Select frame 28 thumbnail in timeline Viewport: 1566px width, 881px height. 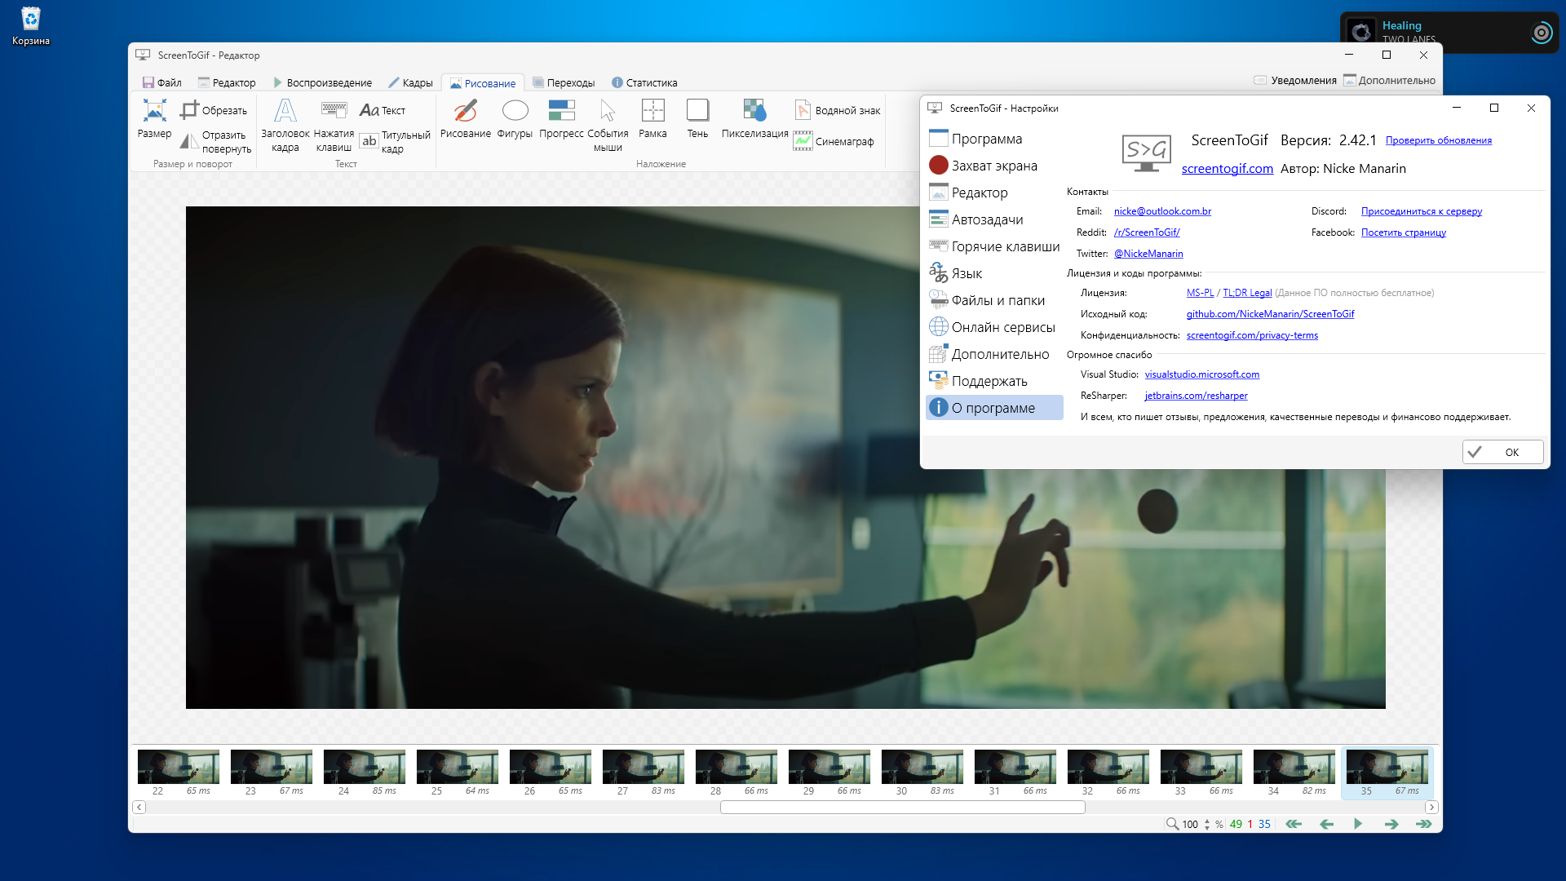[x=736, y=767]
